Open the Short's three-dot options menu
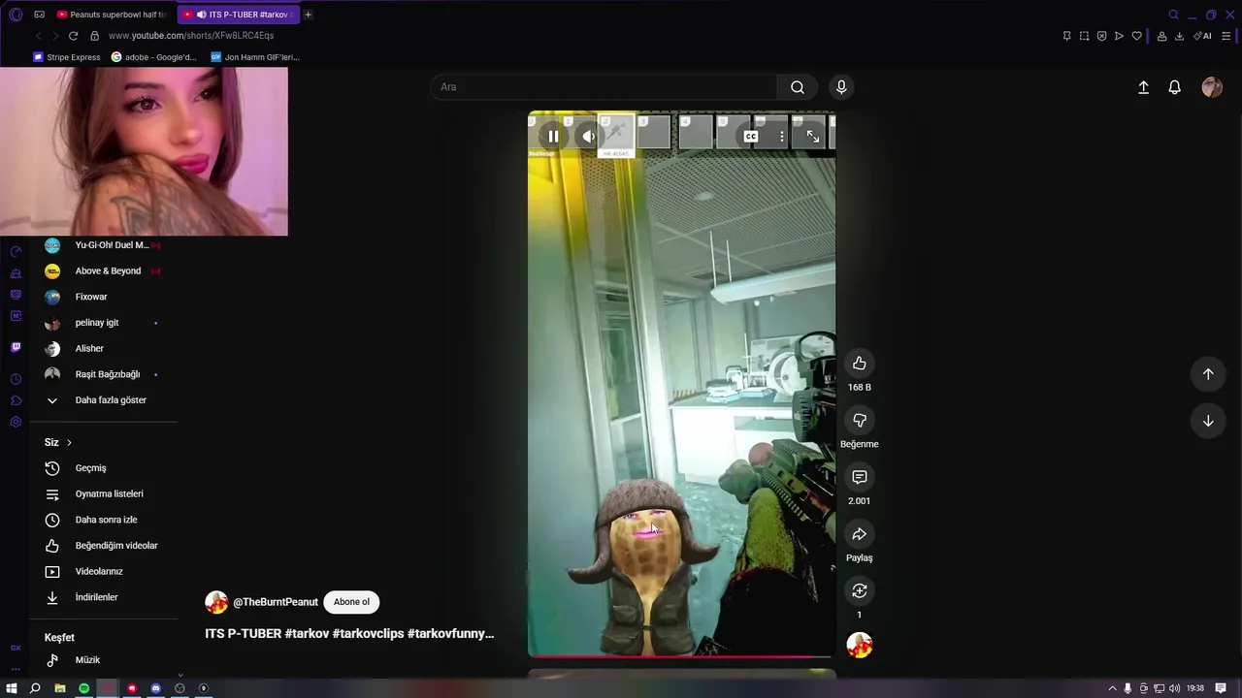 pyautogui.click(x=781, y=137)
